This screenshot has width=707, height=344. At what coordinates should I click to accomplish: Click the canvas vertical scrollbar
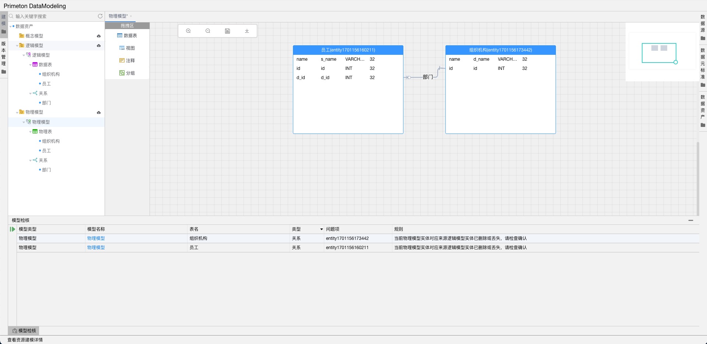tap(698, 178)
